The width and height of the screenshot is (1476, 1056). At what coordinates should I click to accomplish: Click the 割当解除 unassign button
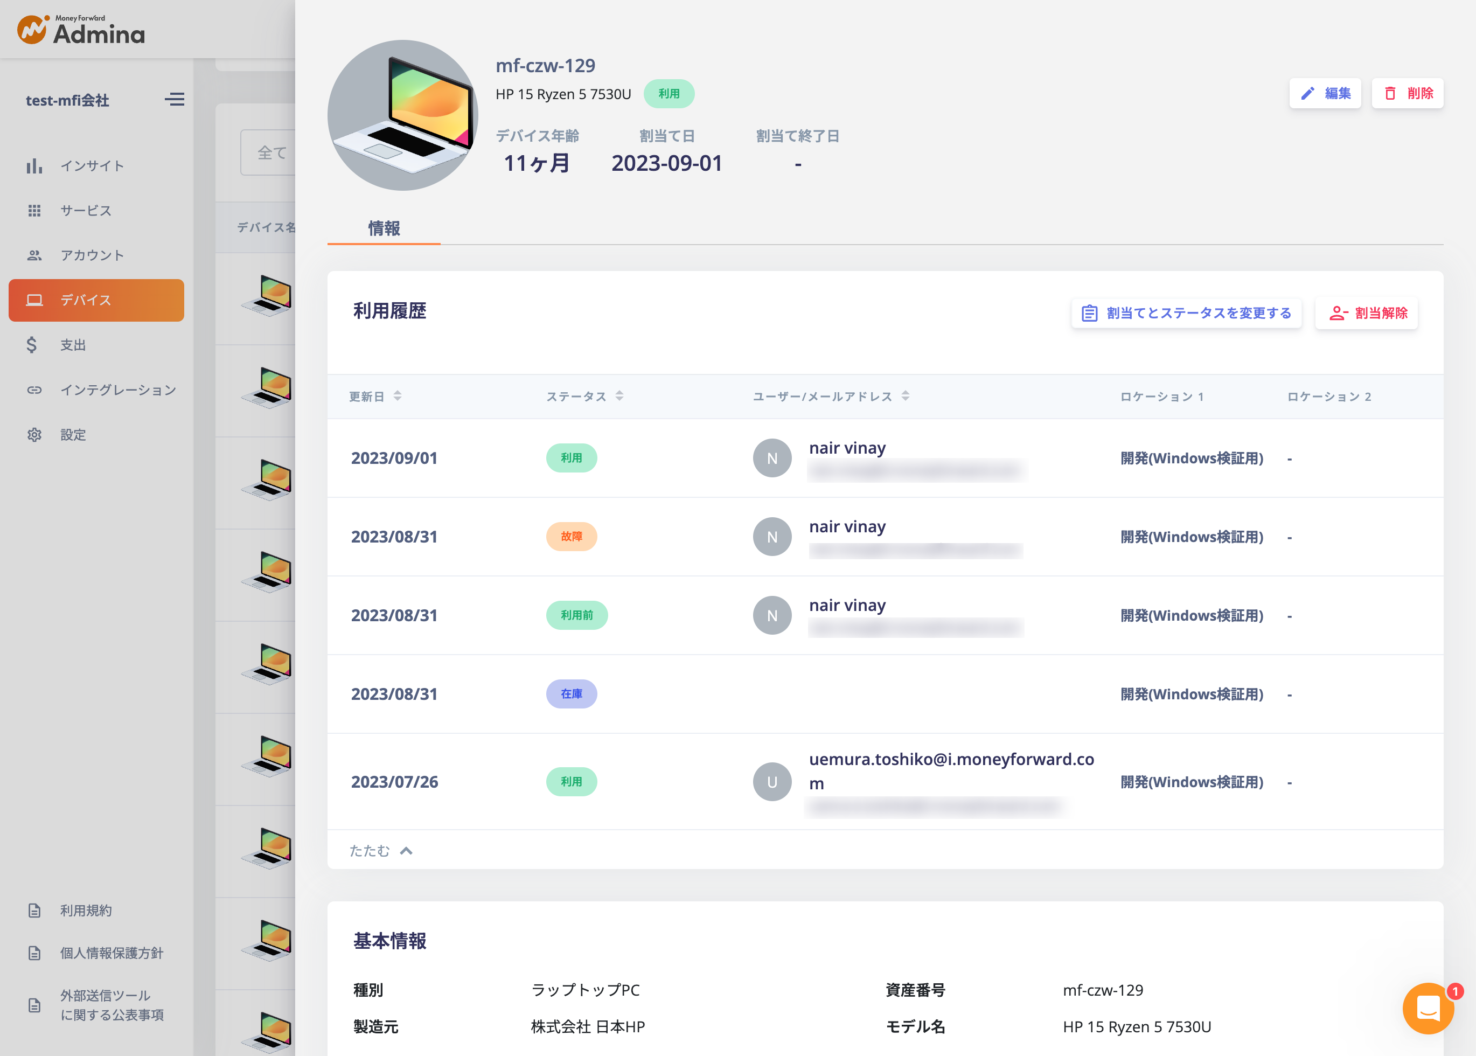click(x=1366, y=313)
